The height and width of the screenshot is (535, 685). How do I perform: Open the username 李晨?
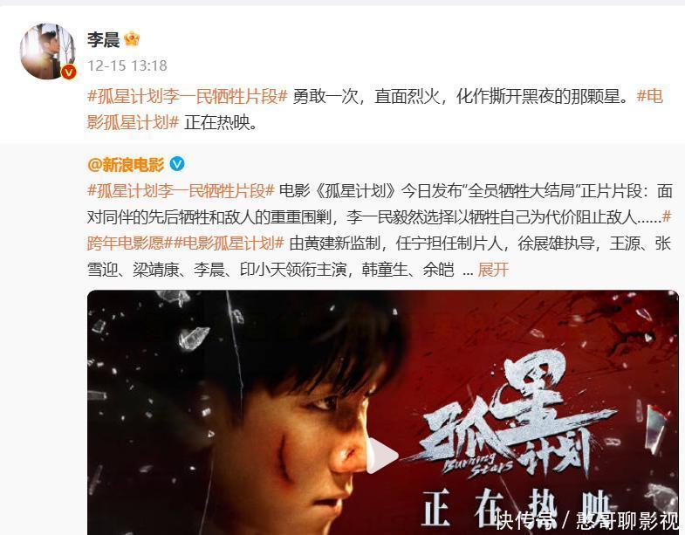[x=103, y=40]
